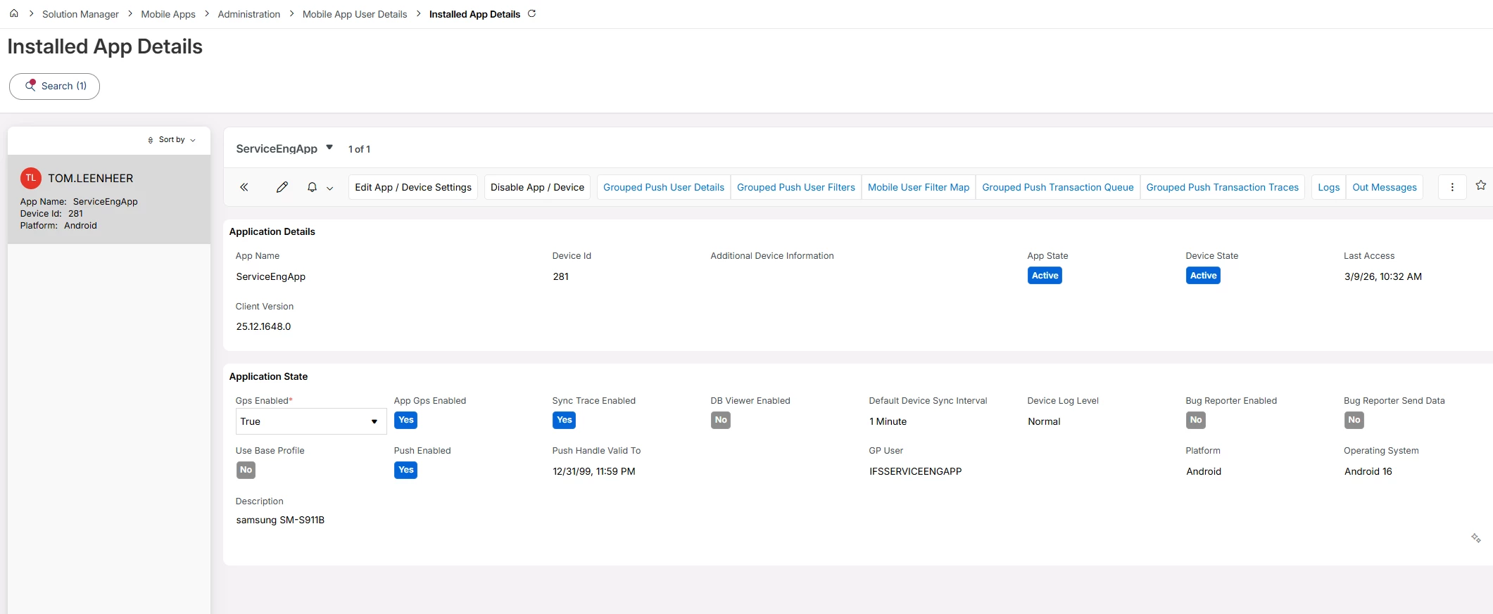The image size is (1493, 614).
Task: Click Edit App / Device Settings
Action: pyautogui.click(x=413, y=187)
